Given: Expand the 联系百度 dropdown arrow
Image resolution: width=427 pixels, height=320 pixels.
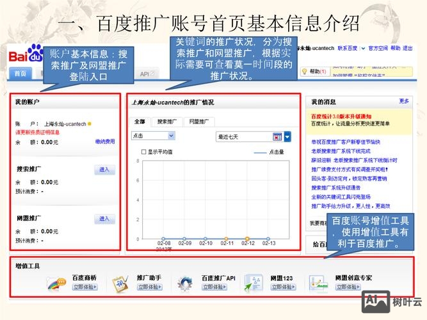Looking at the screenshot, I should pos(363,49).
